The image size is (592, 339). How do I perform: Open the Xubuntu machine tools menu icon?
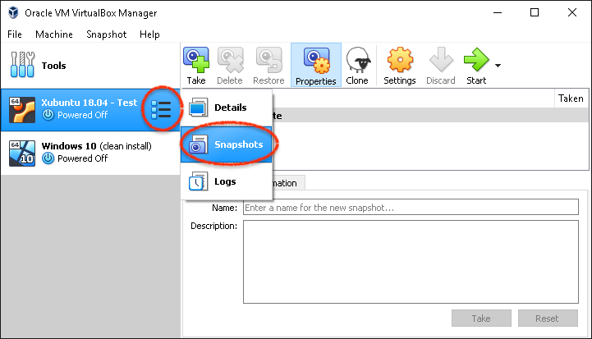[161, 110]
